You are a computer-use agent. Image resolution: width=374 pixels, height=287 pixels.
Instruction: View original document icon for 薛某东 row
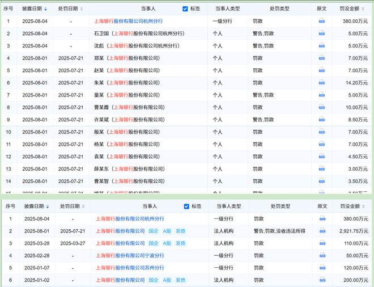322,168
